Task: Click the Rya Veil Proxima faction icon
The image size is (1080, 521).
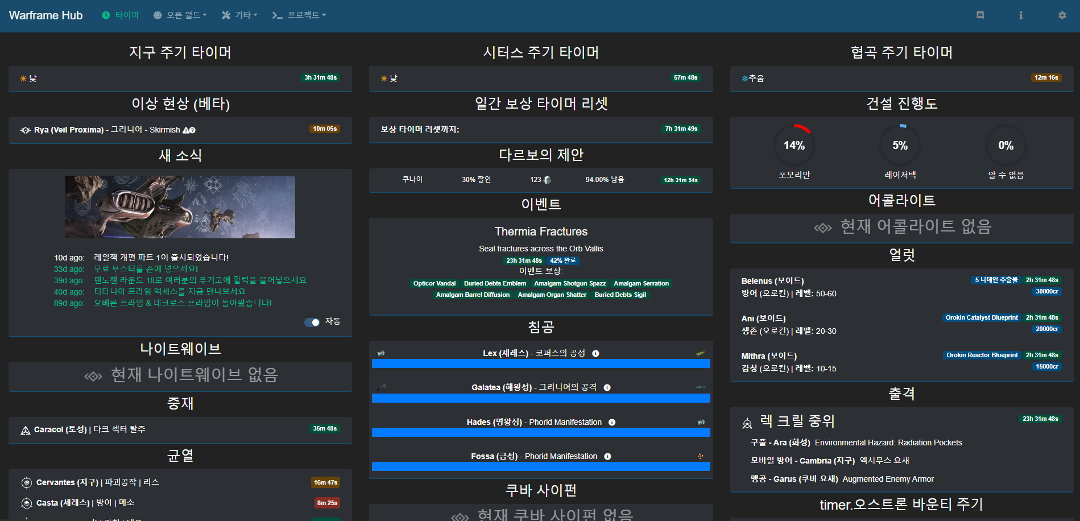Action: point(26,130)
